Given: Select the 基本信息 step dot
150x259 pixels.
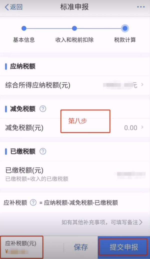Looking at the screenshot, I should 24,28.
